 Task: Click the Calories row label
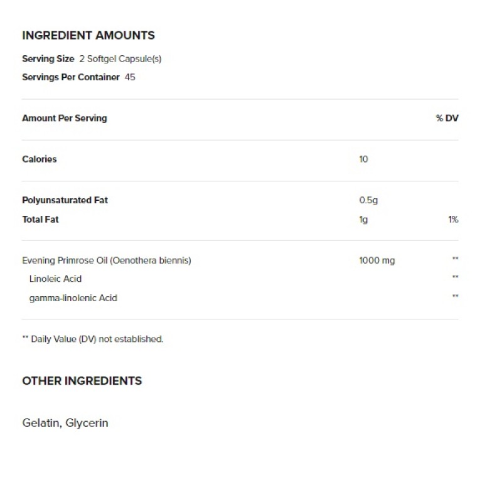(x=40, y=159)
